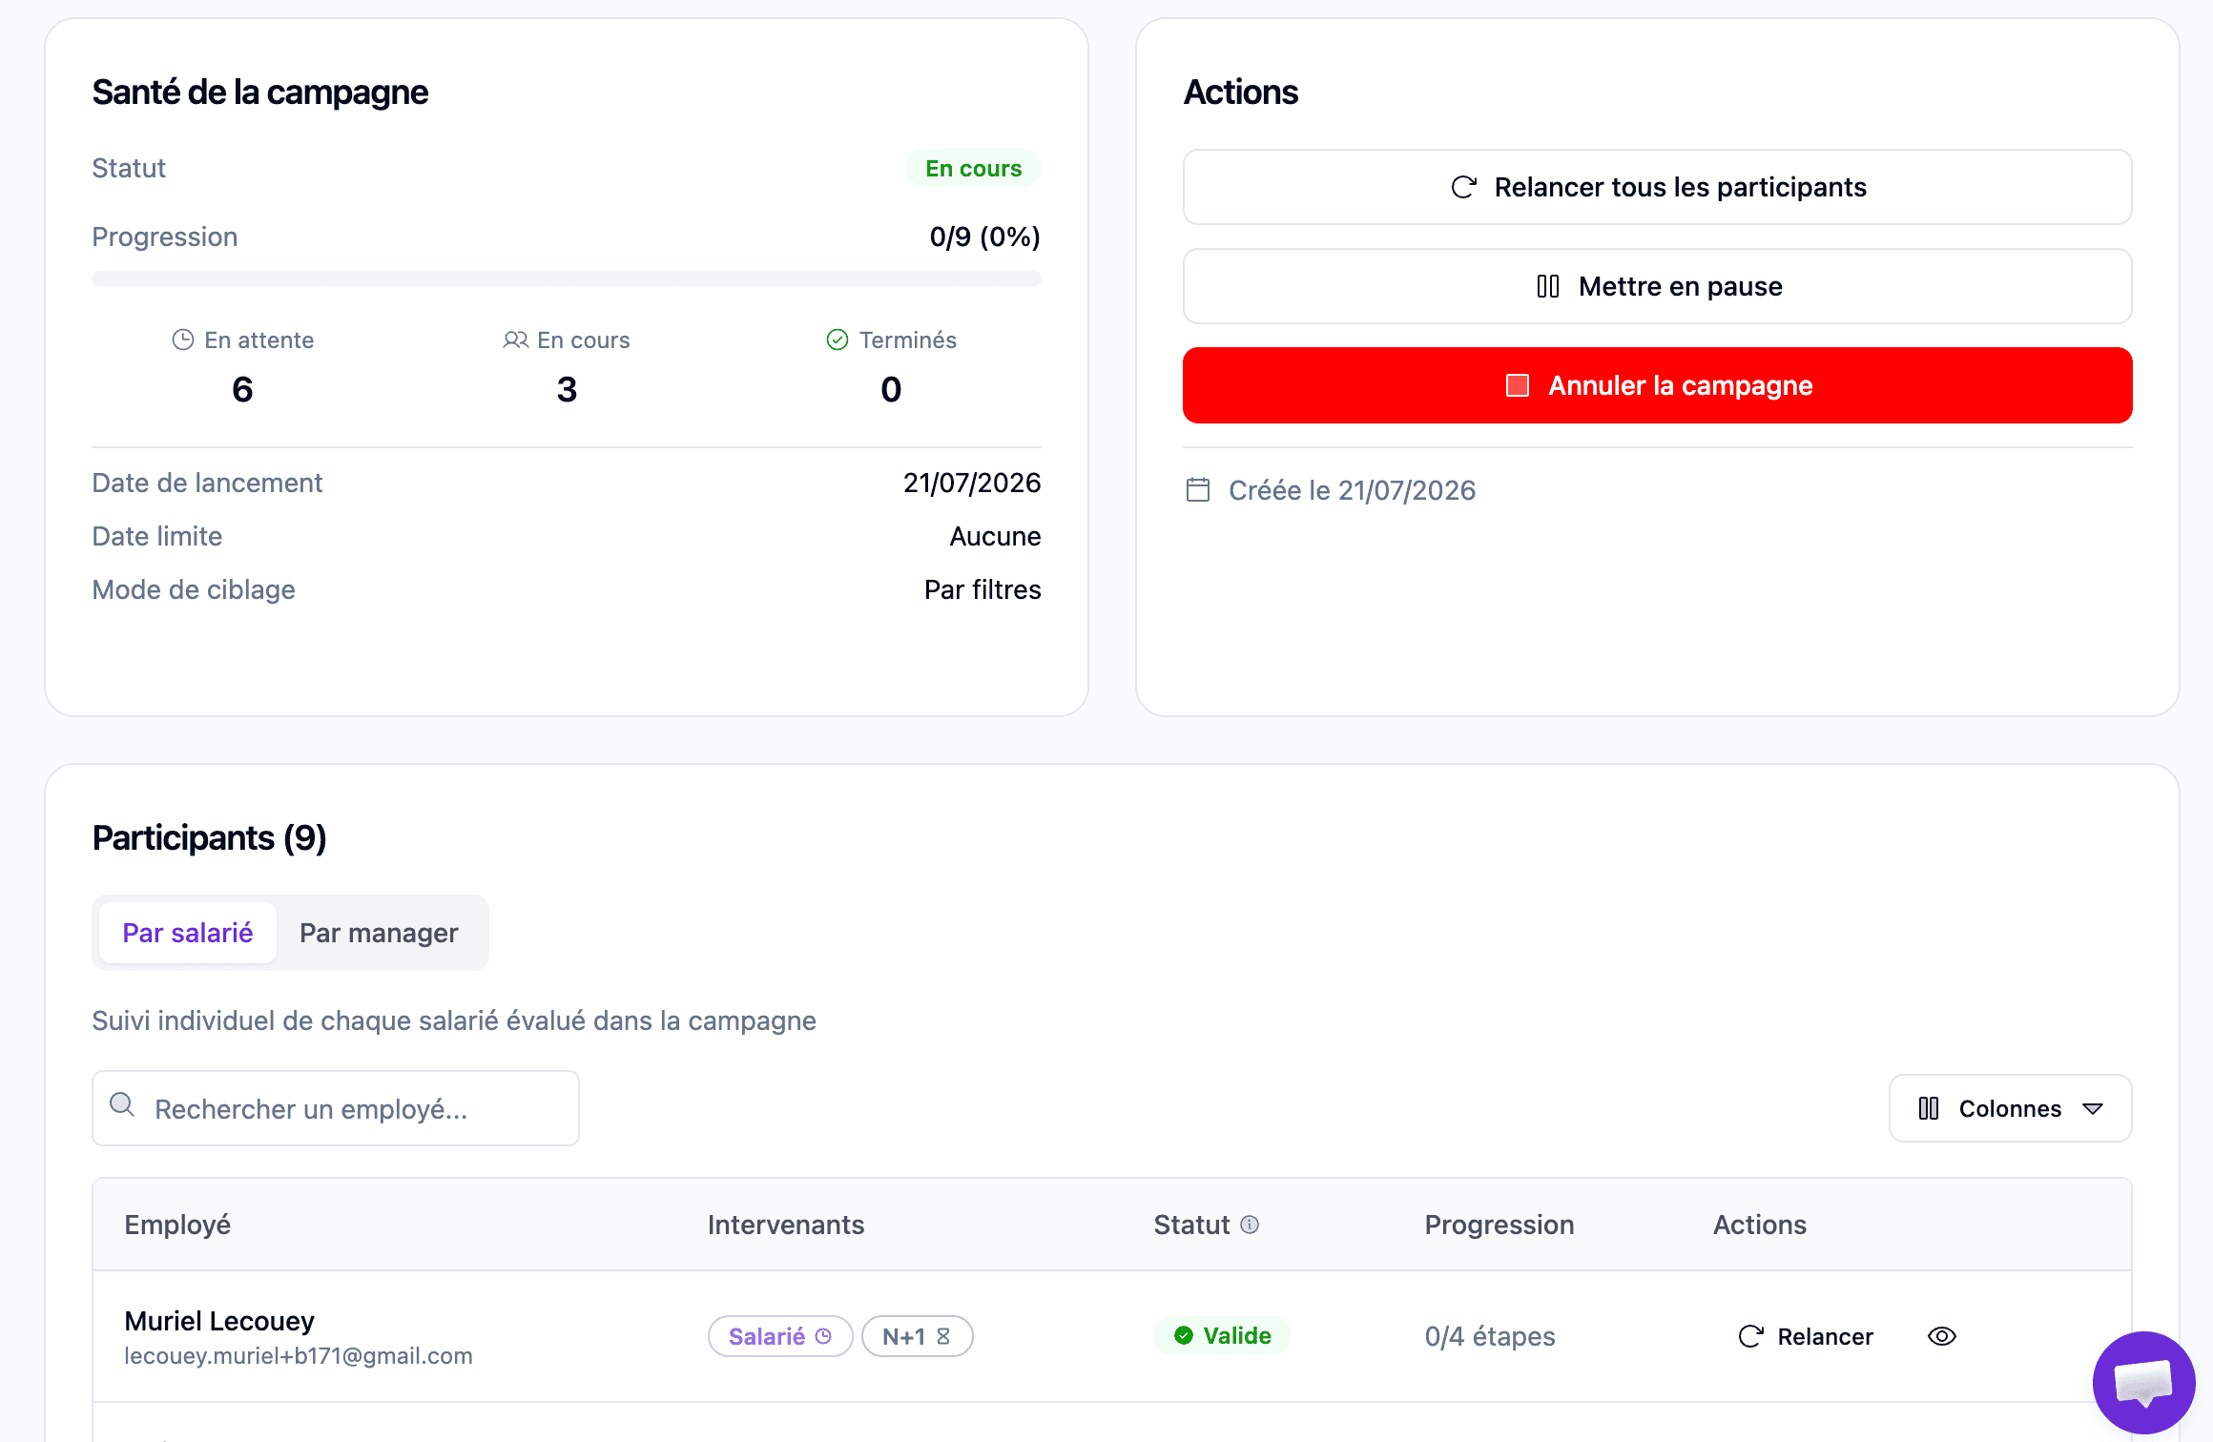
Task: Click the 0/9 (0%) progression value
Action: pos(985,237)
